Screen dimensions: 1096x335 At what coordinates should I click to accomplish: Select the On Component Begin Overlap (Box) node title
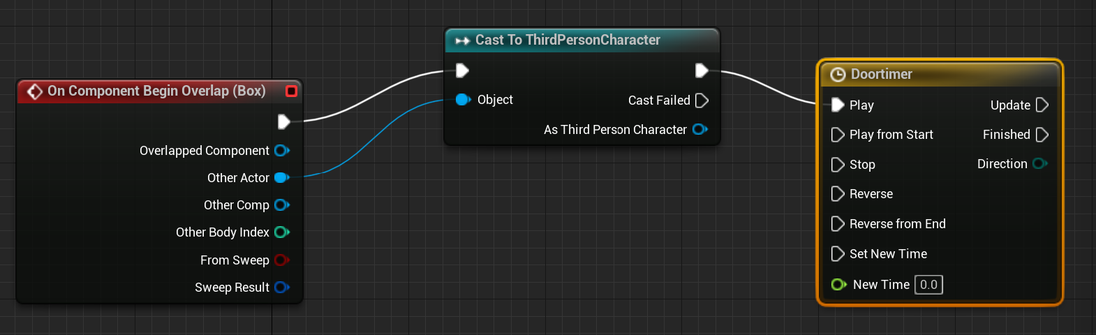pos(156,91)
